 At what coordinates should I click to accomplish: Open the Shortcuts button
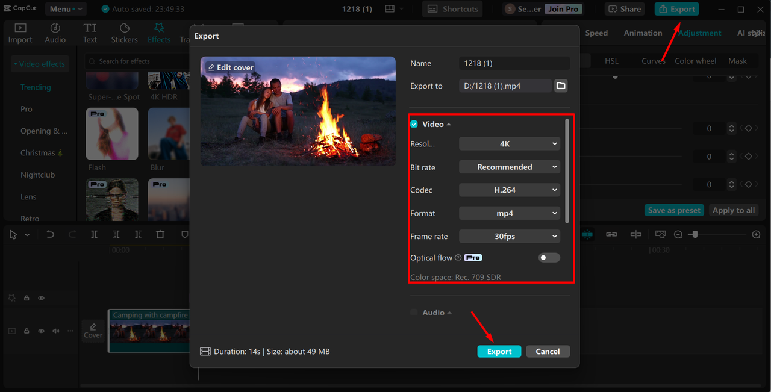click(x=453, y=9)
